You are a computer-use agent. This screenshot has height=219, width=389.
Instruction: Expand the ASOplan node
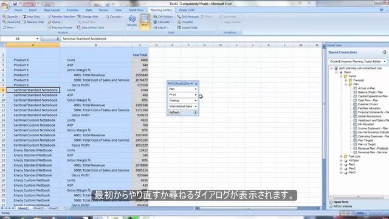point(342,161)
